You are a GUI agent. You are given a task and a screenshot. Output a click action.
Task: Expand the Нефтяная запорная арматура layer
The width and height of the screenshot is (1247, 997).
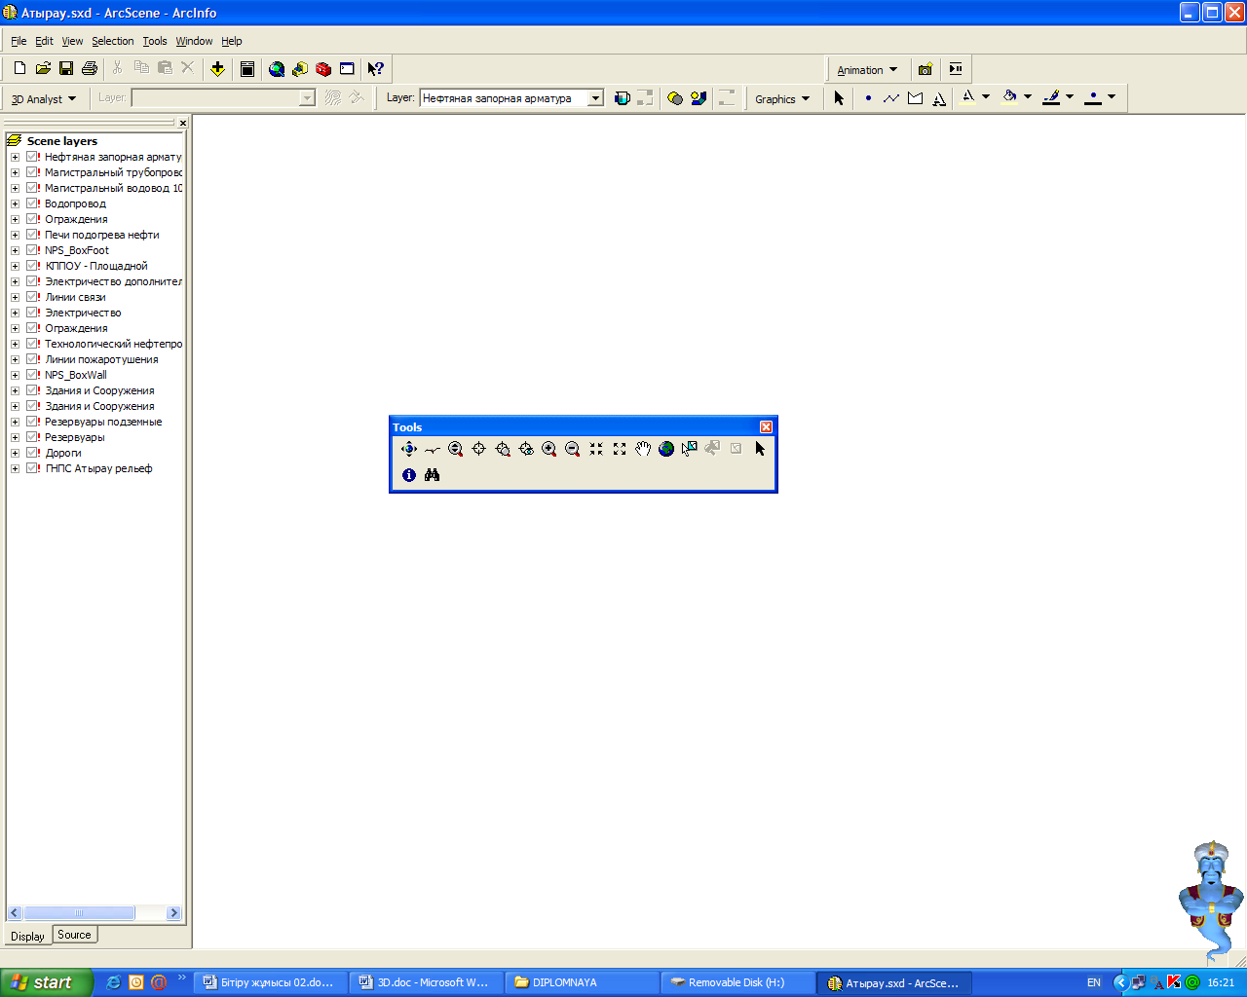coord(15,157)
